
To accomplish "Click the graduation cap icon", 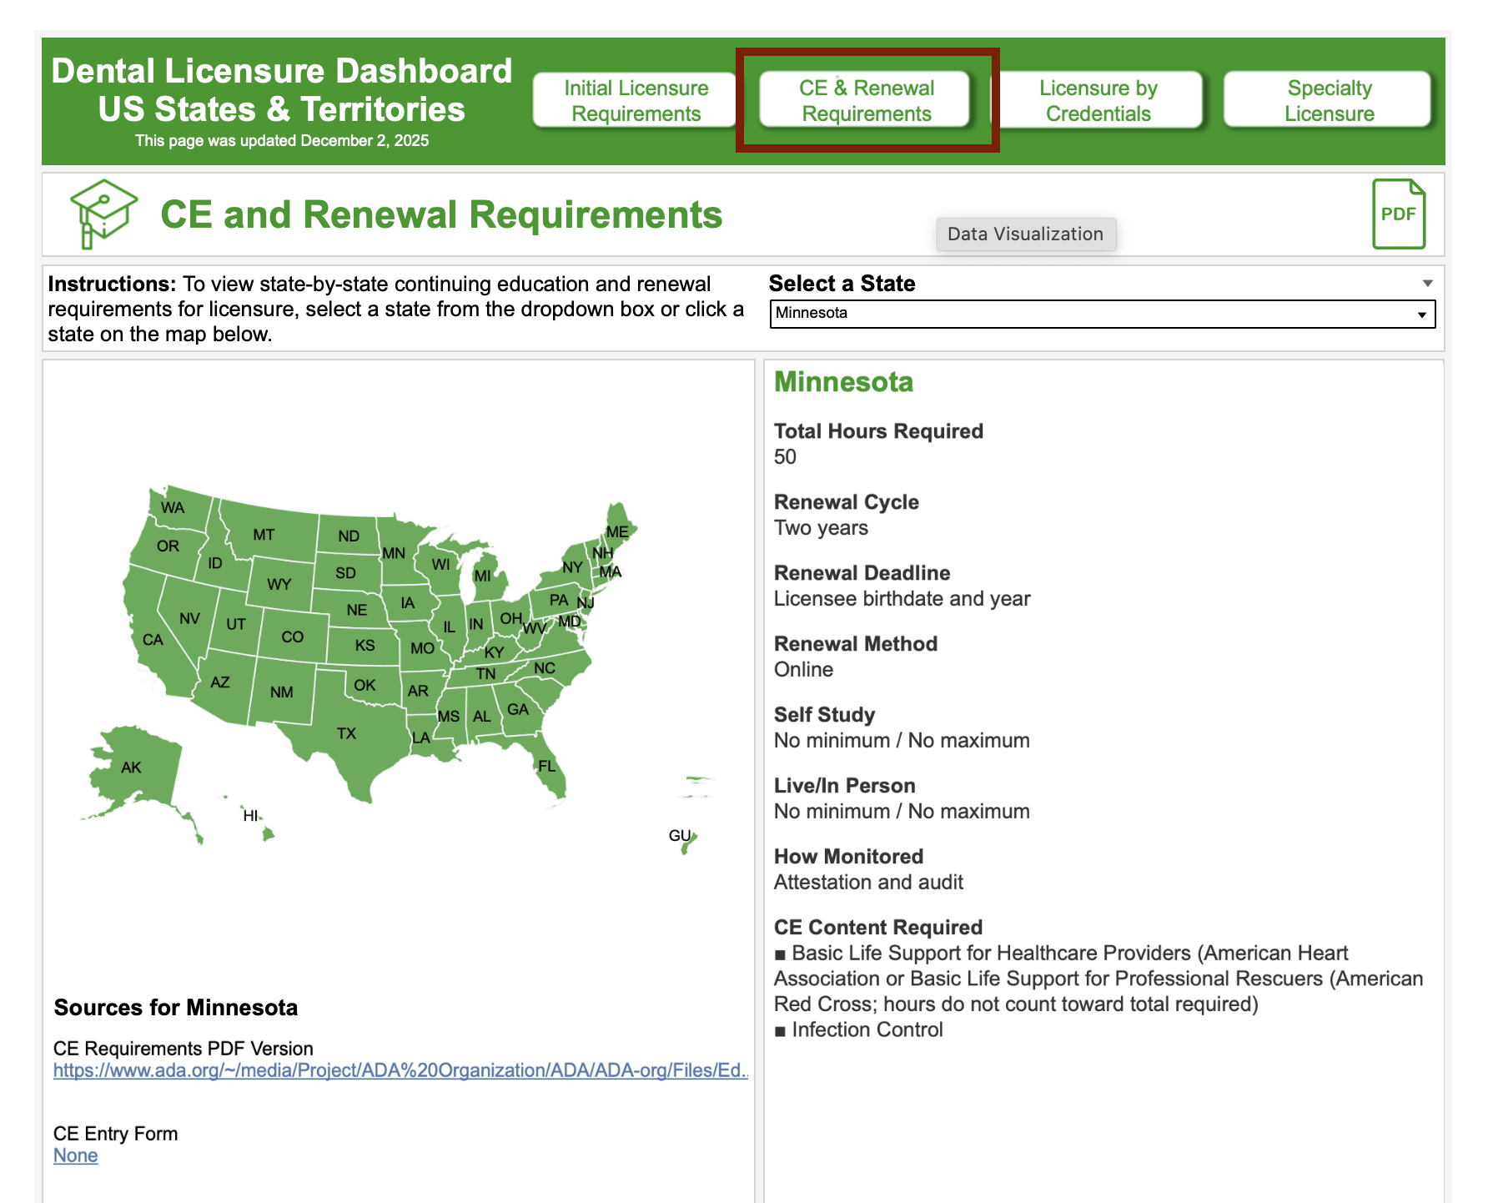I will click(x=103, y=214).
